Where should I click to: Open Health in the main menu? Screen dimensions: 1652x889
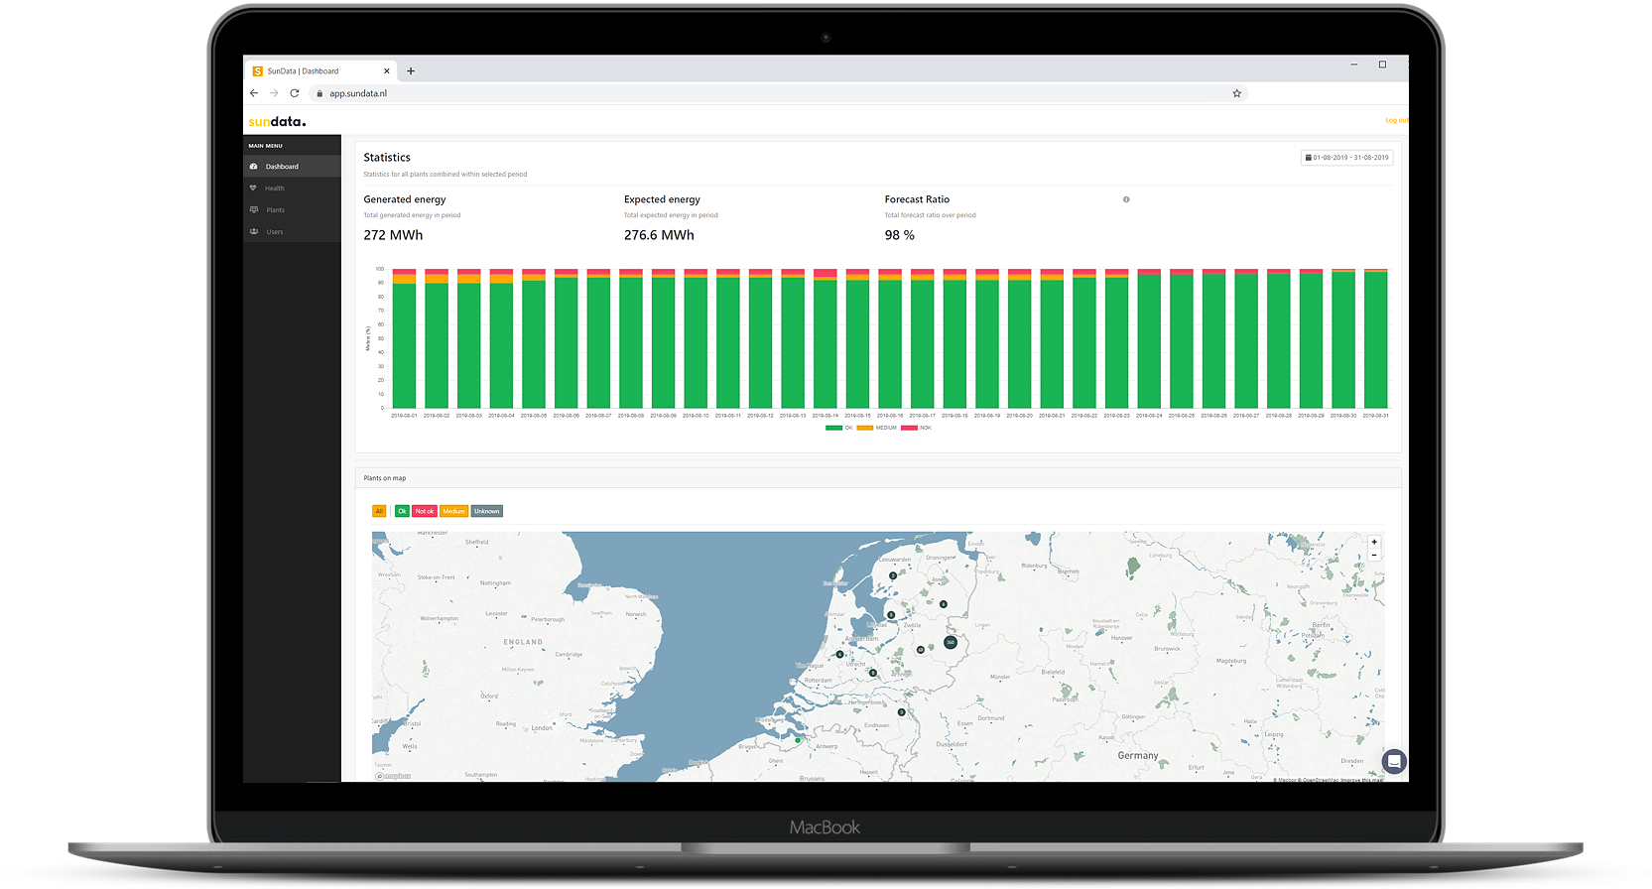[274, 189]
